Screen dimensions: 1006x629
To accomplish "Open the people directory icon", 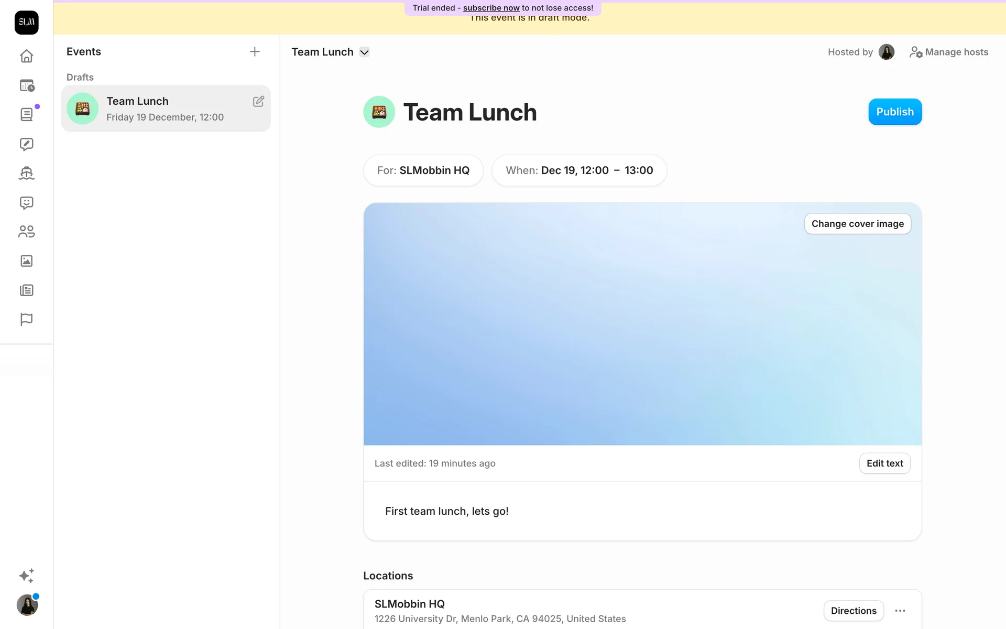I will click(26, 231).
